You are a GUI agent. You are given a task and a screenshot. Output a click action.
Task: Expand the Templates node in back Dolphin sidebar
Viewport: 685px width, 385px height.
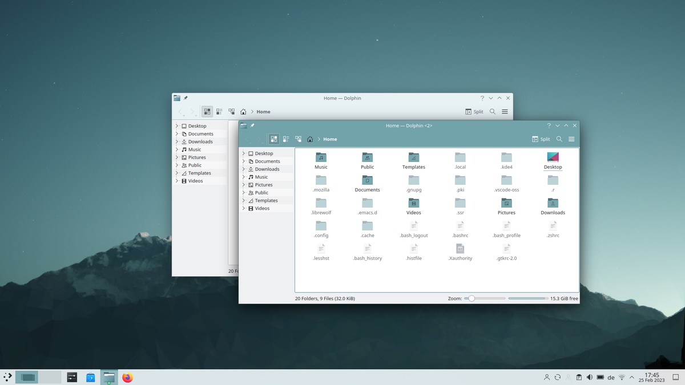177,173
